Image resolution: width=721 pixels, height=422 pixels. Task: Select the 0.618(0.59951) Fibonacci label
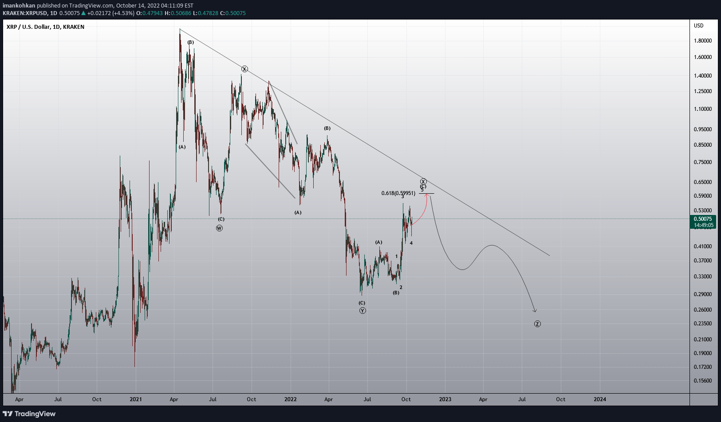pyautogui.click(x=398, y=193)
